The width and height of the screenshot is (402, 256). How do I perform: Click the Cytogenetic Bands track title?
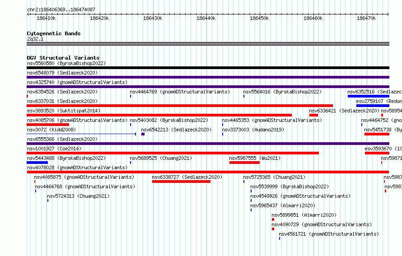coord(54,33)
